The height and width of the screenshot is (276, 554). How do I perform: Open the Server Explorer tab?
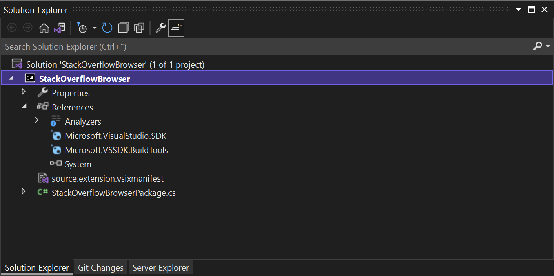click(x=160, y=267)
